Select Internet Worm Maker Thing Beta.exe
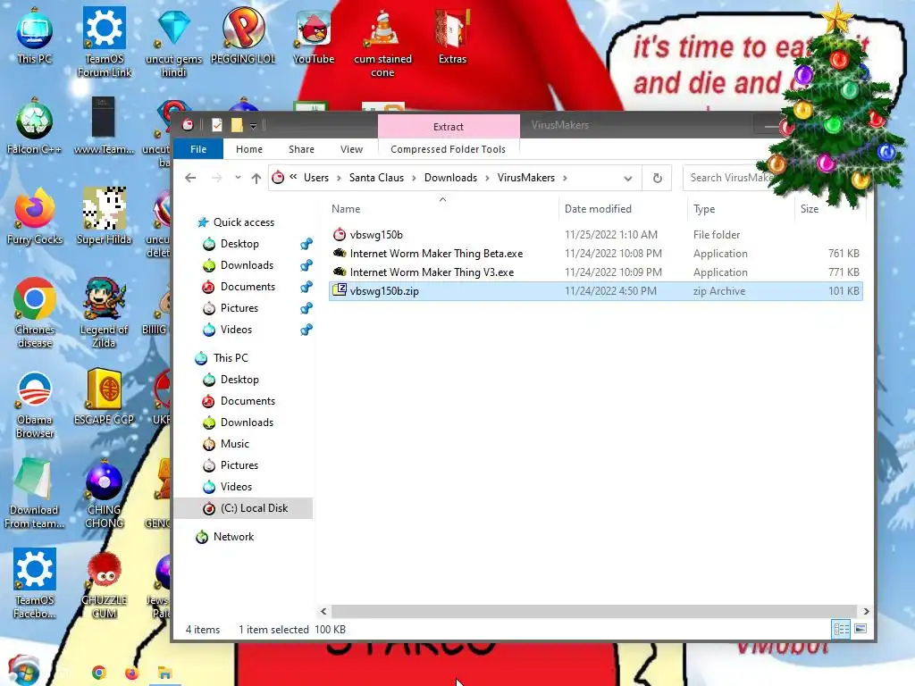The width and height of the screenshot is (915, 686). coord(596,253)
